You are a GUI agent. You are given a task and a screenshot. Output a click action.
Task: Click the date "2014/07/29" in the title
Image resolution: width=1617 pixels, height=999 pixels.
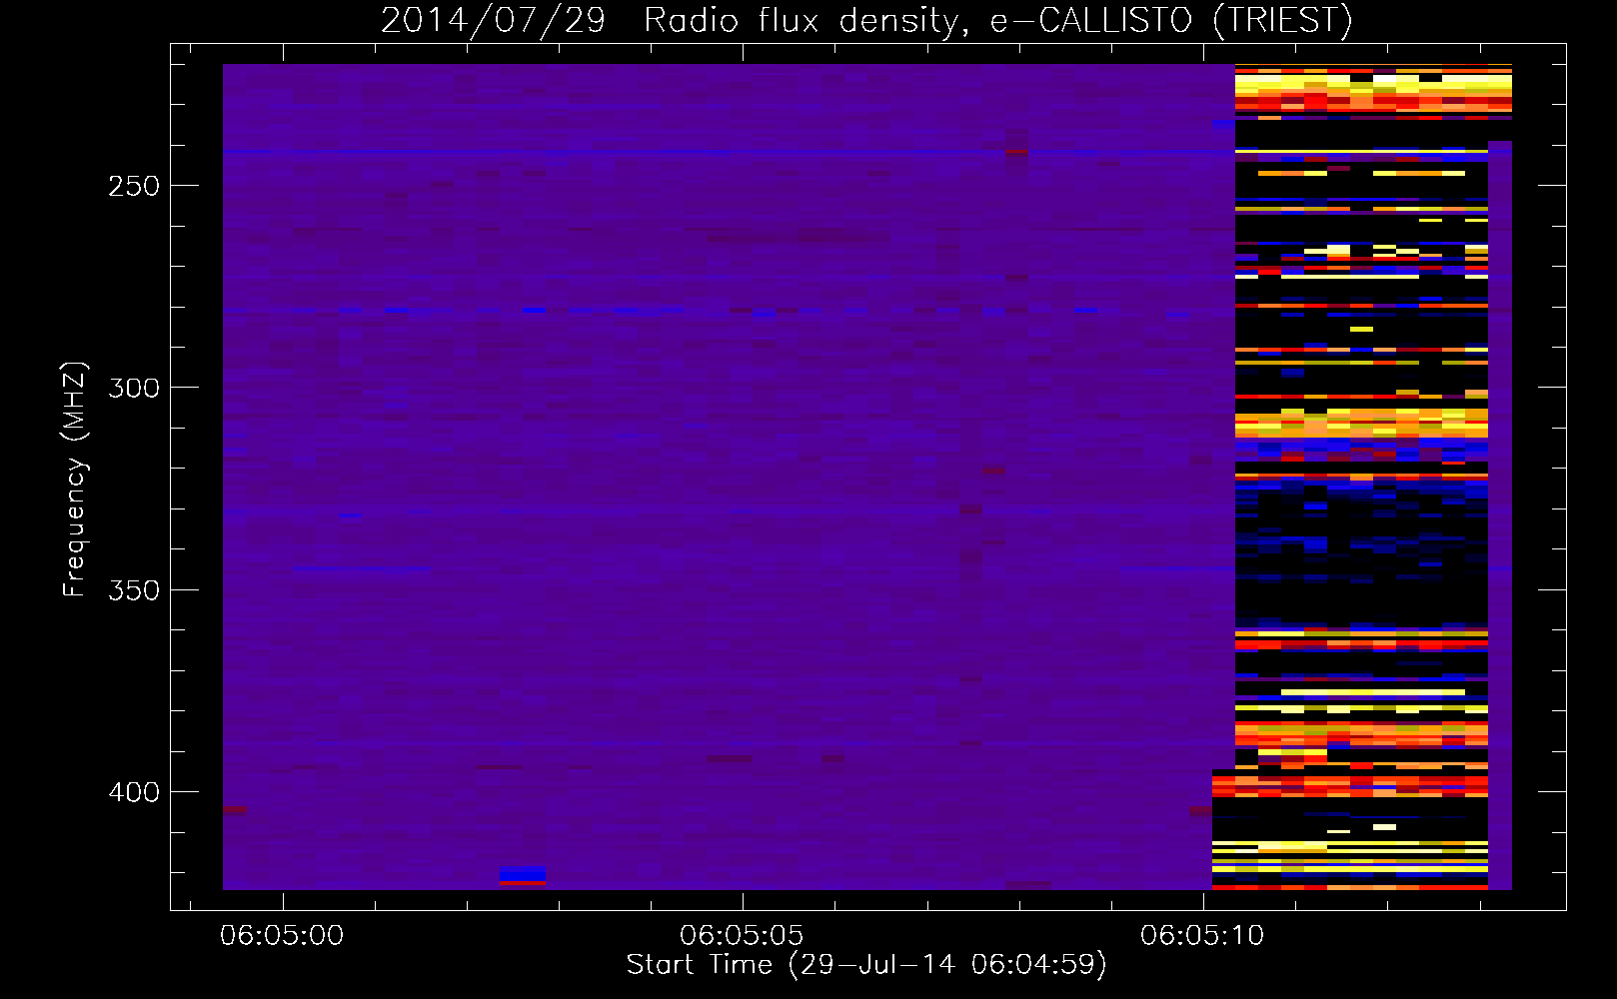(493, 21)
